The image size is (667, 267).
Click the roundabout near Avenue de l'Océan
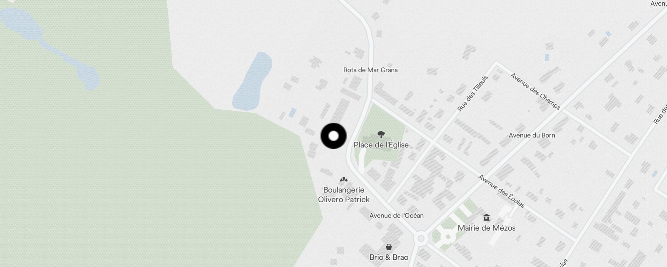click(421, 238)
